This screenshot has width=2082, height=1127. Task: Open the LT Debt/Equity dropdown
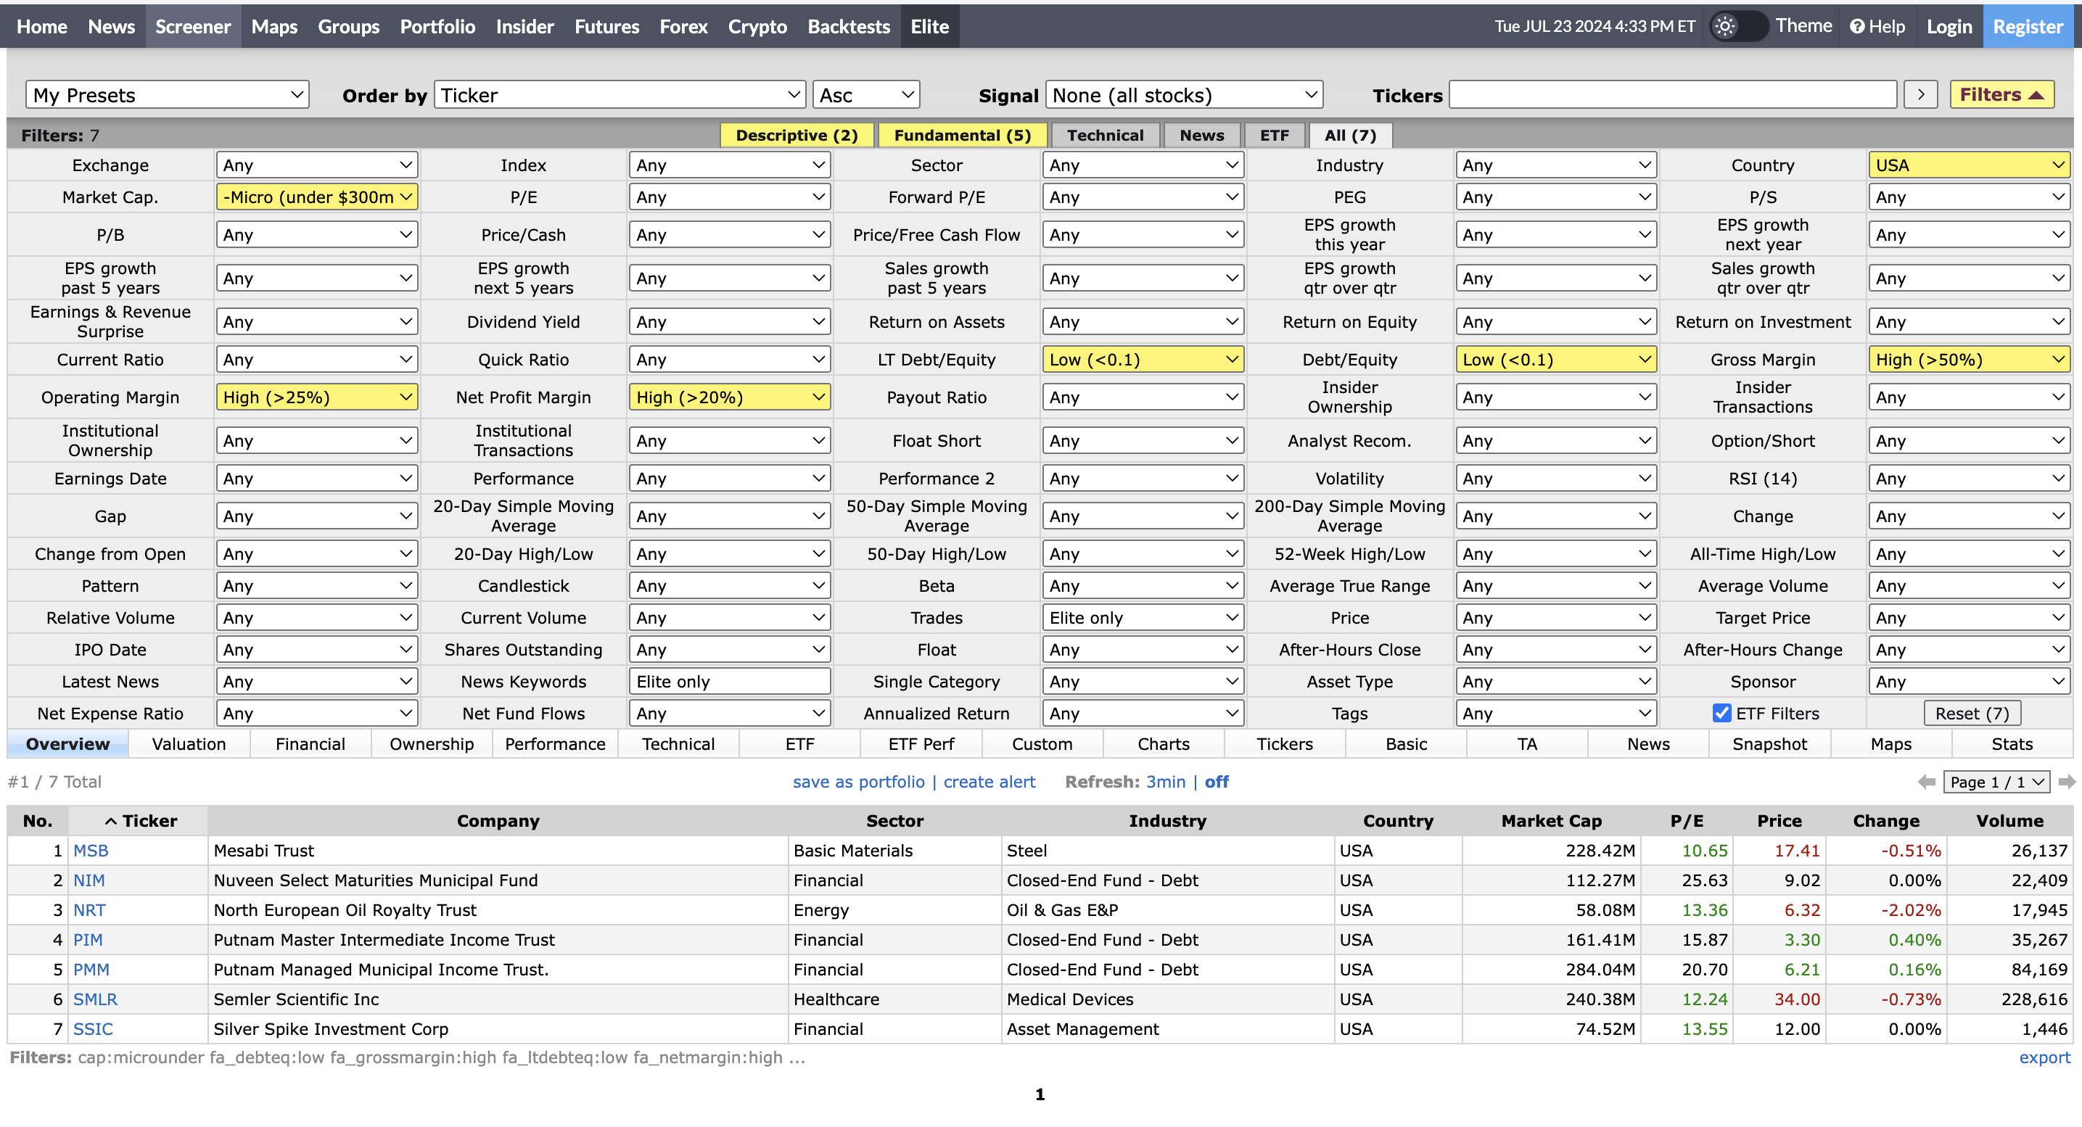pyautogui.click(x=1143, y=360)
